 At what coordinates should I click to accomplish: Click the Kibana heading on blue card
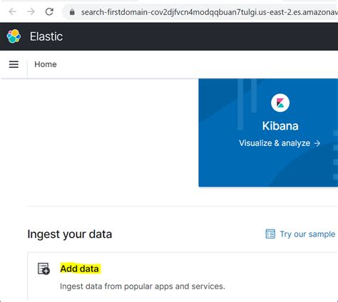(280, 126)
